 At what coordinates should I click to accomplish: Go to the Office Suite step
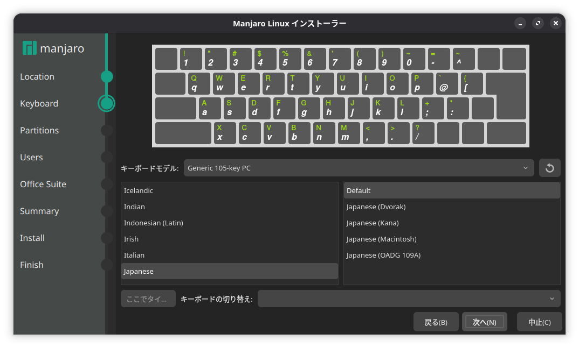pos(43,184)
